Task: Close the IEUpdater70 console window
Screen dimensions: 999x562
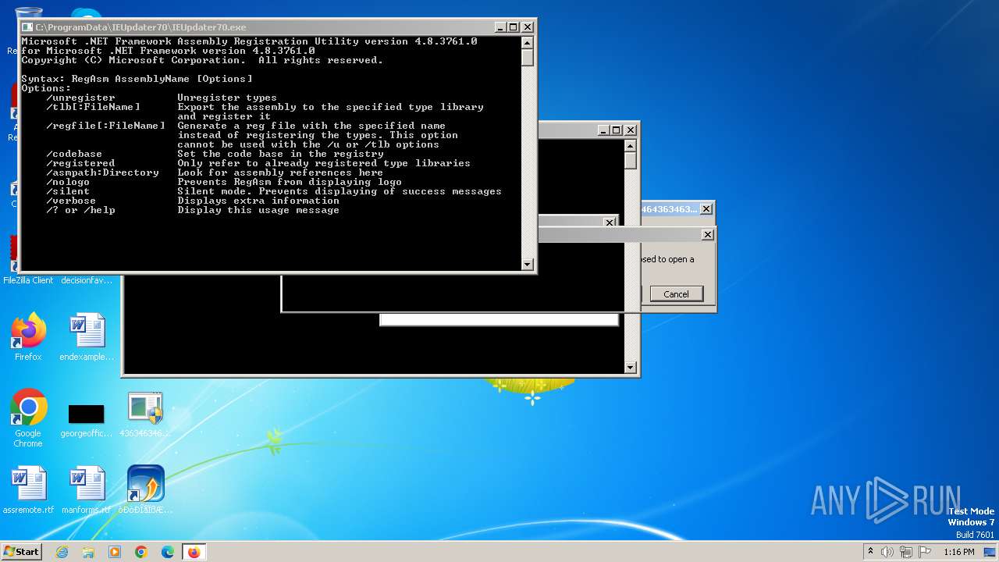Action: click(527, 27)
